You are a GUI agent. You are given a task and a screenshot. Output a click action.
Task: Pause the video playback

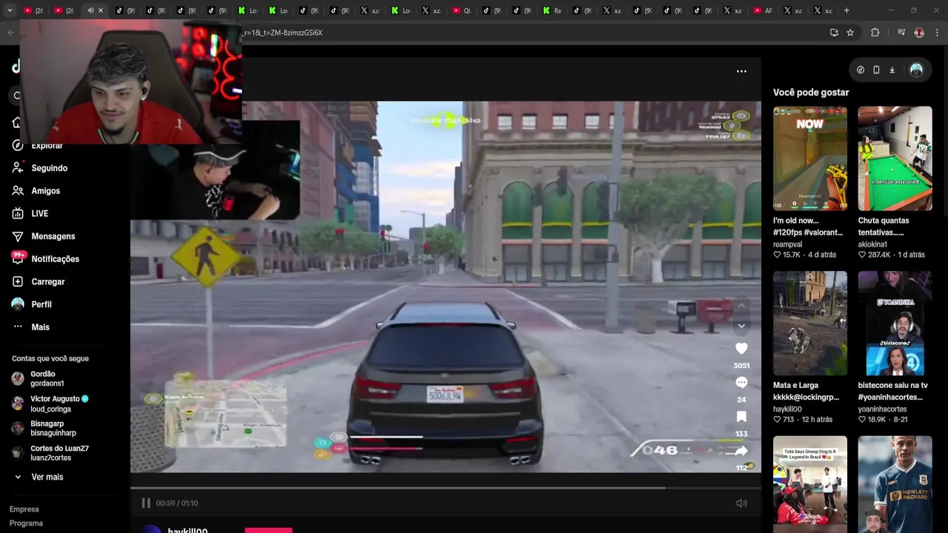coord(146,503)
